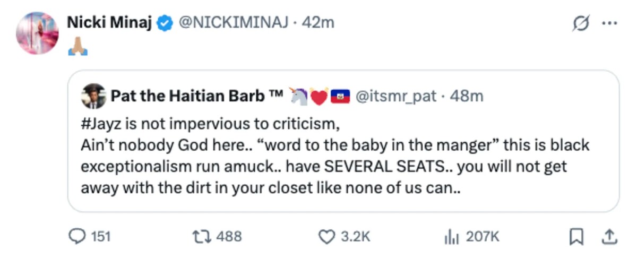Open Nicki Minaj's profile picture
The image size is (637, 258).
click(37, 33)
